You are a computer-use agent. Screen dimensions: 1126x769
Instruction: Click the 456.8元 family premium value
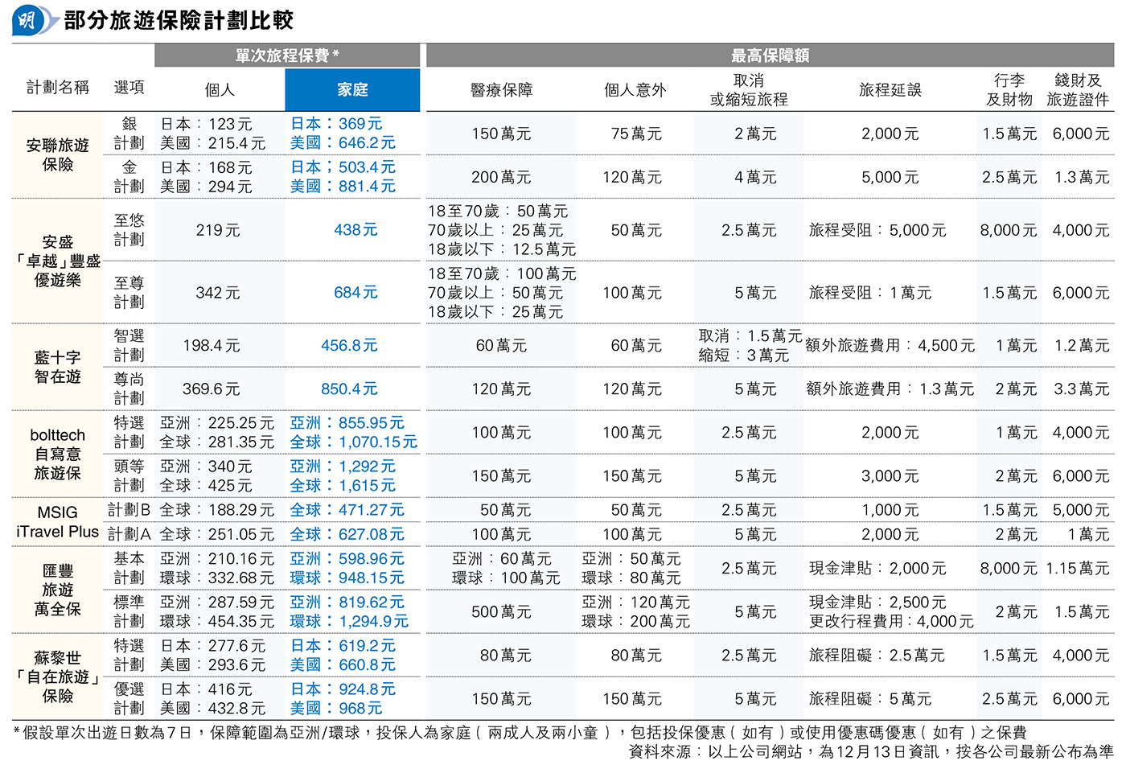point(349,346)
